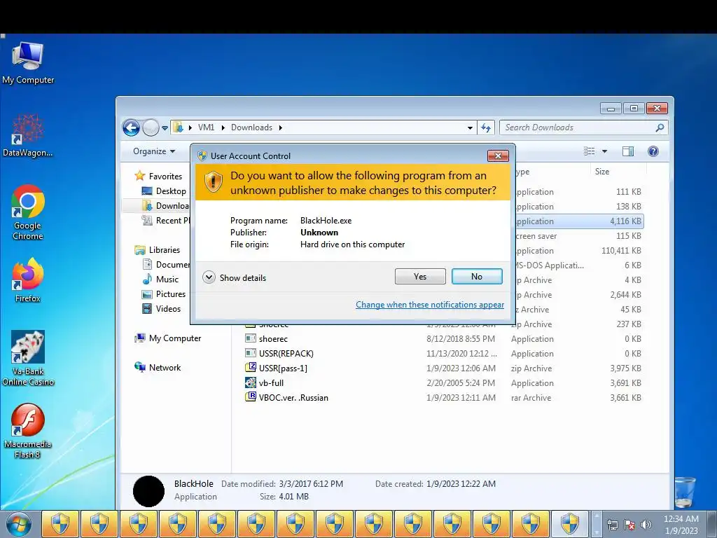
Task: Open My Computer desktop icon
Action: (27, 63)
